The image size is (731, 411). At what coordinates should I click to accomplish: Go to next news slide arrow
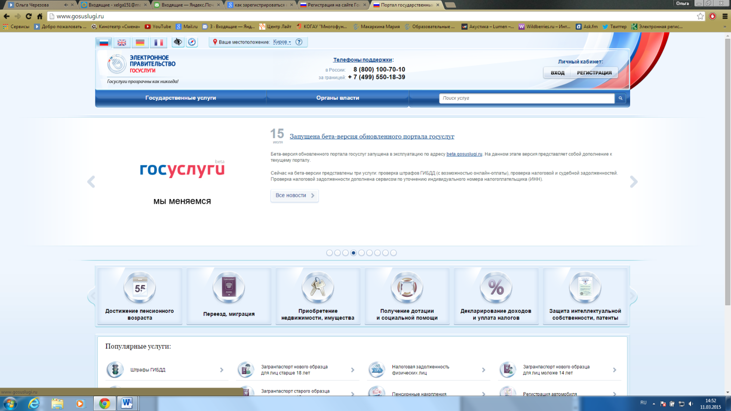point(634,182)
